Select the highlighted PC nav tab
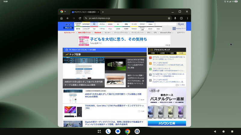The width and height of the screenshot is (241, 135). coord(94,24)
